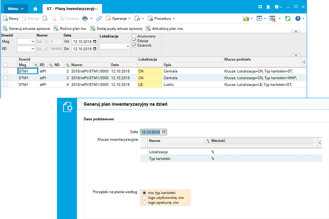Click the Korekta toolbar button
Viewport: 329px width, 219px height.
(x=69, y=18)
